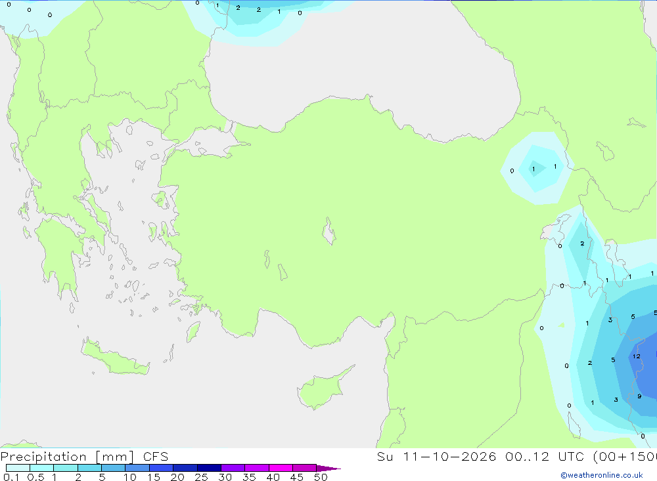Click the 'Su 11-10-2026' date text
The image size is (657, 481).
(x=436, y=457)
